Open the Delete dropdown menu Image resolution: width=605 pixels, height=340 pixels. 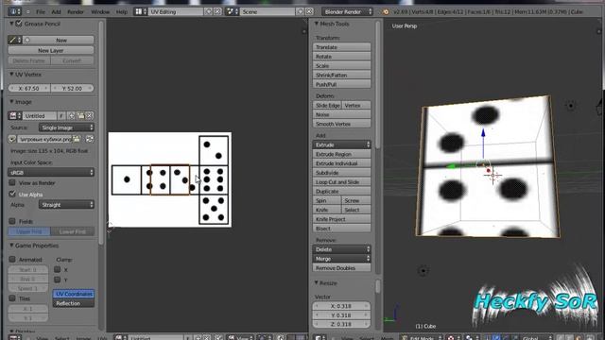point(342,249)
